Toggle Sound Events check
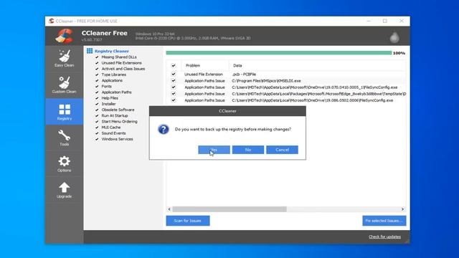The height and width of the screenshot is (258, 459). click(x=97, y=133)
